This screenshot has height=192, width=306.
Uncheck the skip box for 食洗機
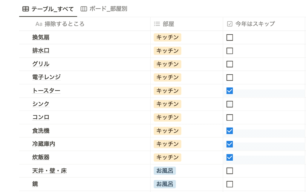pos(229,131)
